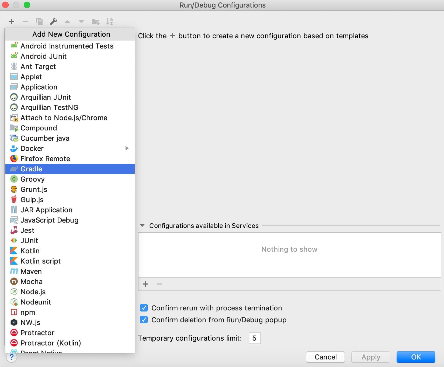
Task: Click the Apply button
Action: pyautogui.click(x=371, y=357)
